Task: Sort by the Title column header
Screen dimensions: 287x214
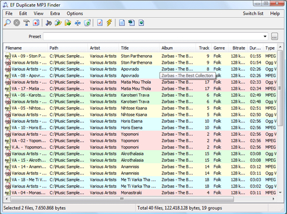Action: click(x=139, y=48)
